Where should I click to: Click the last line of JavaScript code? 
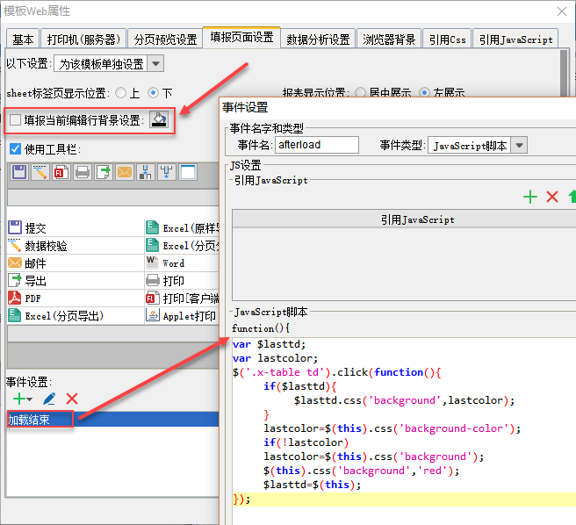[x=404, y=500]
